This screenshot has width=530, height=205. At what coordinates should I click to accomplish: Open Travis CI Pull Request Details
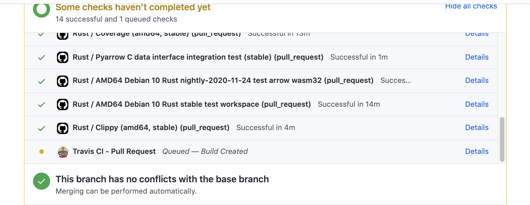click(476, 151)
